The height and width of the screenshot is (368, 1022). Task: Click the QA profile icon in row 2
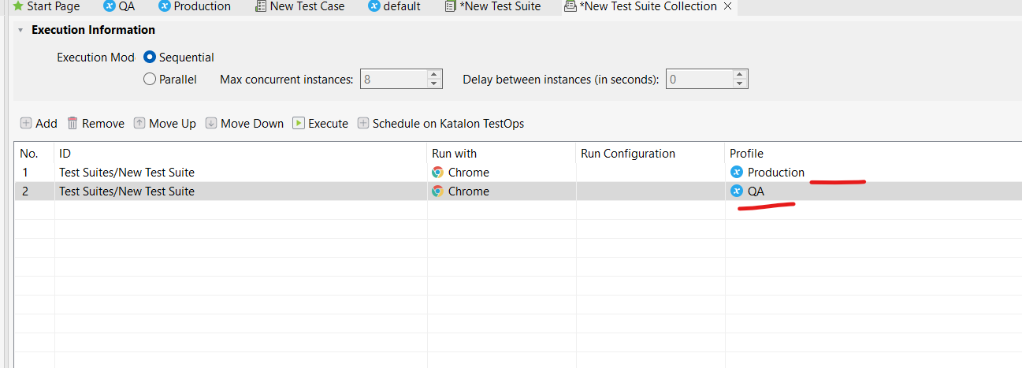point(737,191)
